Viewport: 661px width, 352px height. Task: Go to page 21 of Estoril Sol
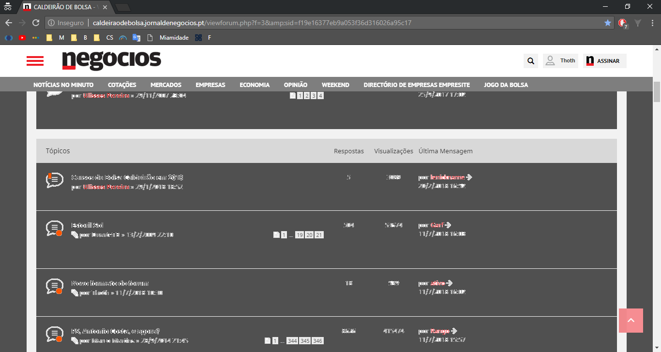click(x=319, y=235)
